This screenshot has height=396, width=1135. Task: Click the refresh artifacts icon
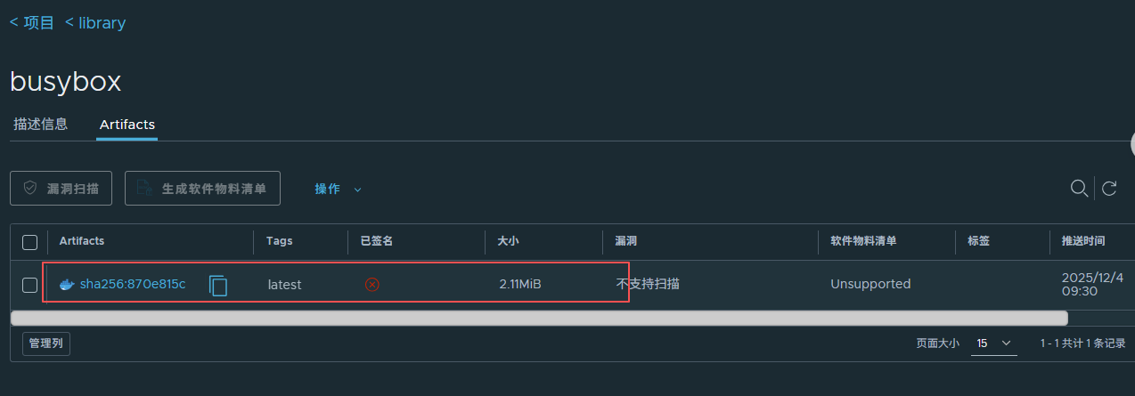[1109, 188]
